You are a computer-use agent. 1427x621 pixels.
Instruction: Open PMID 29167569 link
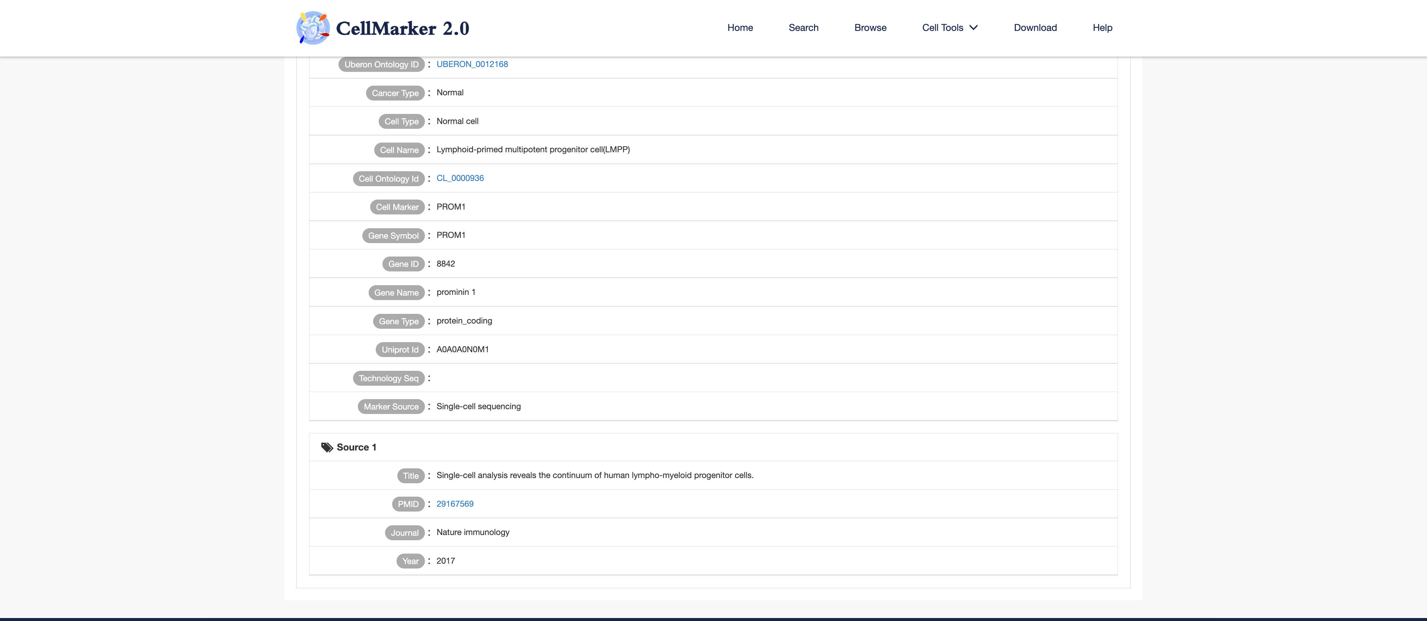click(x=455, y=504)
